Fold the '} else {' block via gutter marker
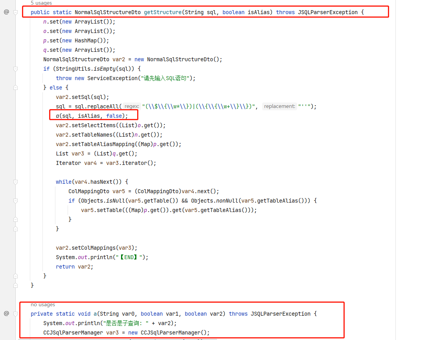 coord(16,88)
